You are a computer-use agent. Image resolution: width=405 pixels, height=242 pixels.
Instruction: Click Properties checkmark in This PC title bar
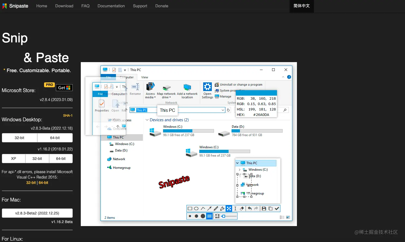(114, 70)
